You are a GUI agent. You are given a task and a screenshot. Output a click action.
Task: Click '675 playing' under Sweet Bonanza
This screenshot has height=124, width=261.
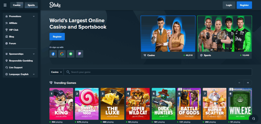[83, 122]
